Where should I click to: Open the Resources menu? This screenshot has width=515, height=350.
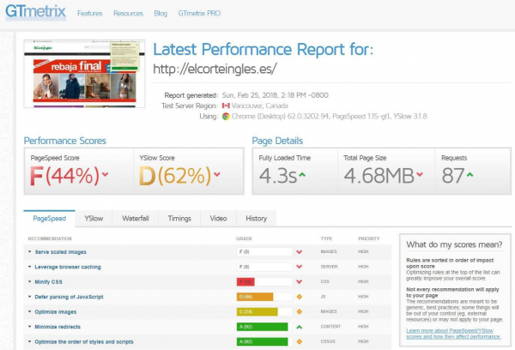coord(128,14)
